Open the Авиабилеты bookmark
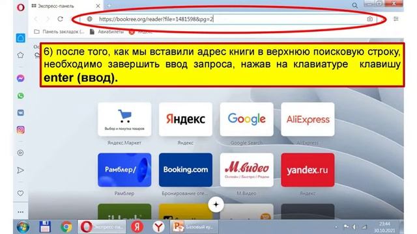 (x=107, y=32)
